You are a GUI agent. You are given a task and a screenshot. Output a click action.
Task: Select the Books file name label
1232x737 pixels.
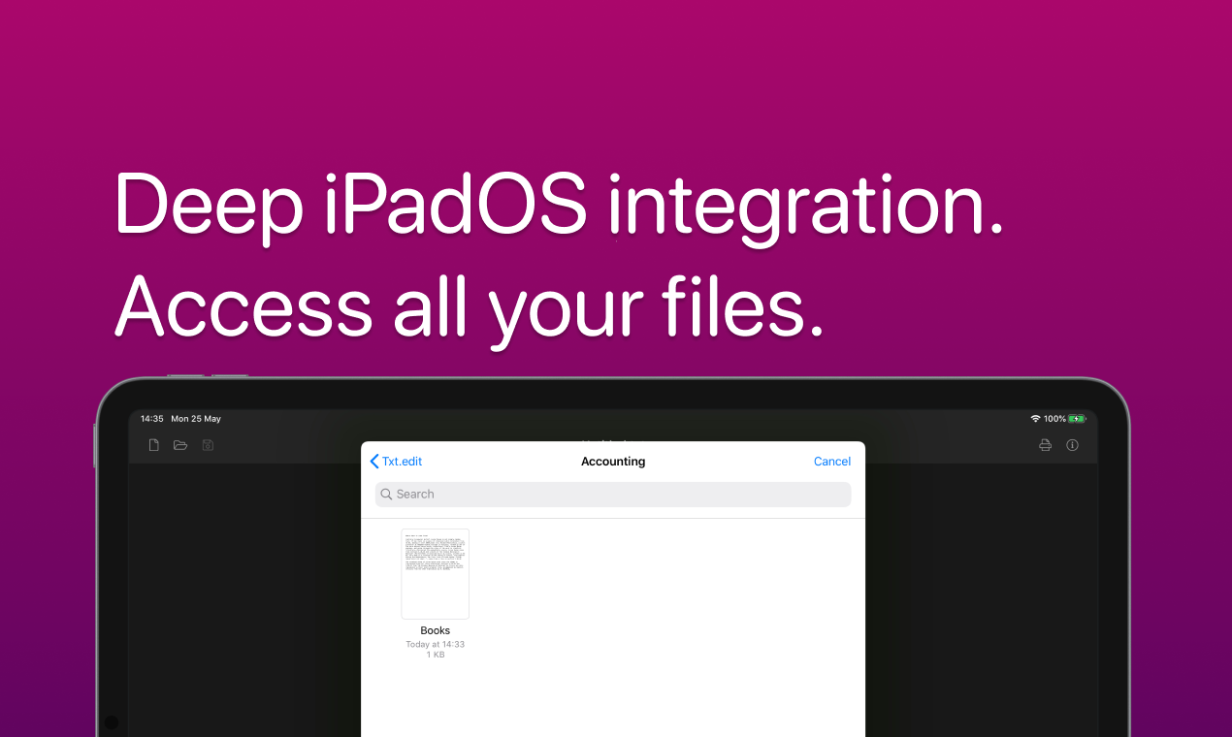[x=436, y=630]
